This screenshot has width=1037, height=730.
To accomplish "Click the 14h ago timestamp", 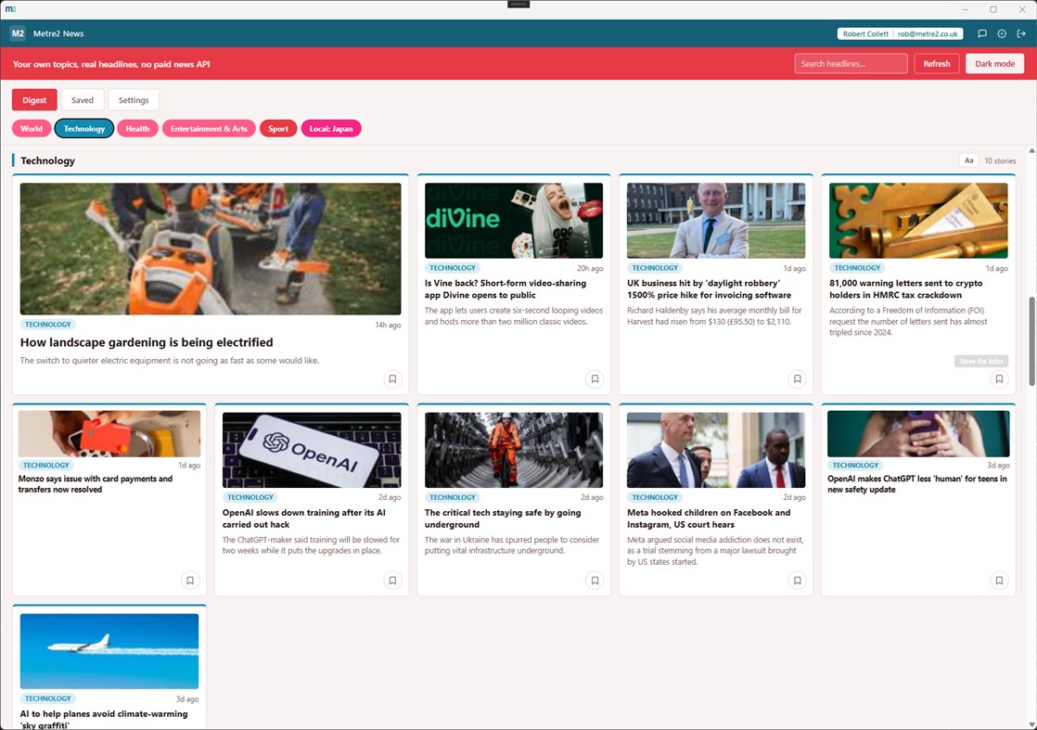I will [x=389, y=325].
